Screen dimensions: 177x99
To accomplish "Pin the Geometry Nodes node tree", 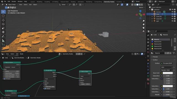I will [84, 54].
